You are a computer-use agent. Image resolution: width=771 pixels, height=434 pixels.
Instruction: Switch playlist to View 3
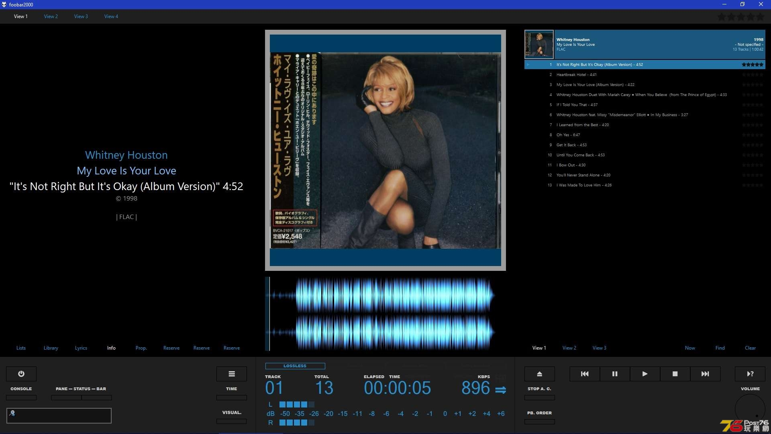[600, 348]
